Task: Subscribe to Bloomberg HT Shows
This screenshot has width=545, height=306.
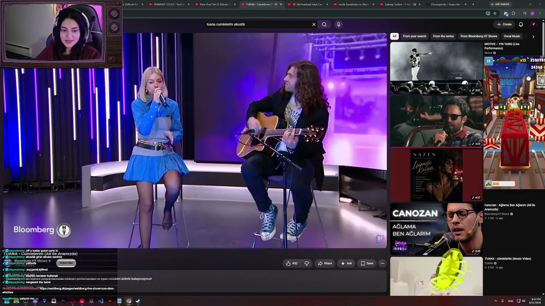Action: pos(66,263)
